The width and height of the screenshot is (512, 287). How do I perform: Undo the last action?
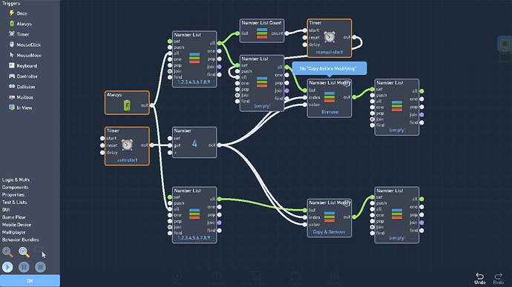(x=479, y=279)
